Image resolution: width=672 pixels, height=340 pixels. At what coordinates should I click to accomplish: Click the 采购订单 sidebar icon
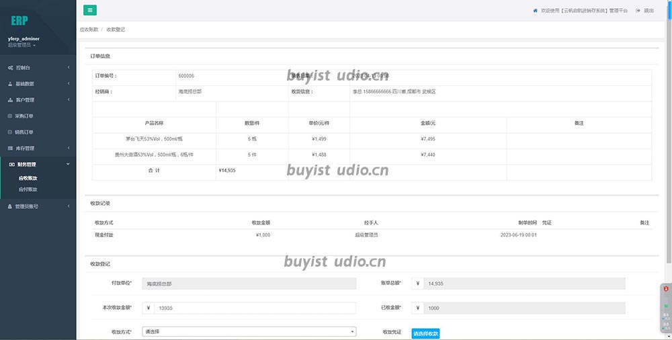[x=11, y=116]
